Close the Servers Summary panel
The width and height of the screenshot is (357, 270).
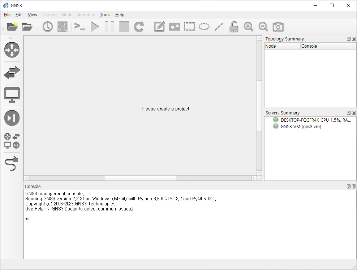click(354, 113)
